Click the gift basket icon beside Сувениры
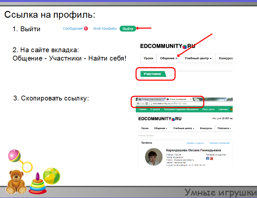The image size is (257, 198). coord(231,109)
